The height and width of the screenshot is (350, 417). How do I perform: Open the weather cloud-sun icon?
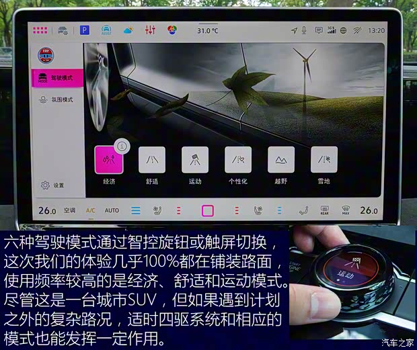[x=128, y=30]
